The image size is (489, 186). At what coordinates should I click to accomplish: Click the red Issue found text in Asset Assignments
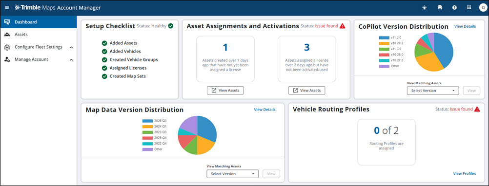[326, 26]
